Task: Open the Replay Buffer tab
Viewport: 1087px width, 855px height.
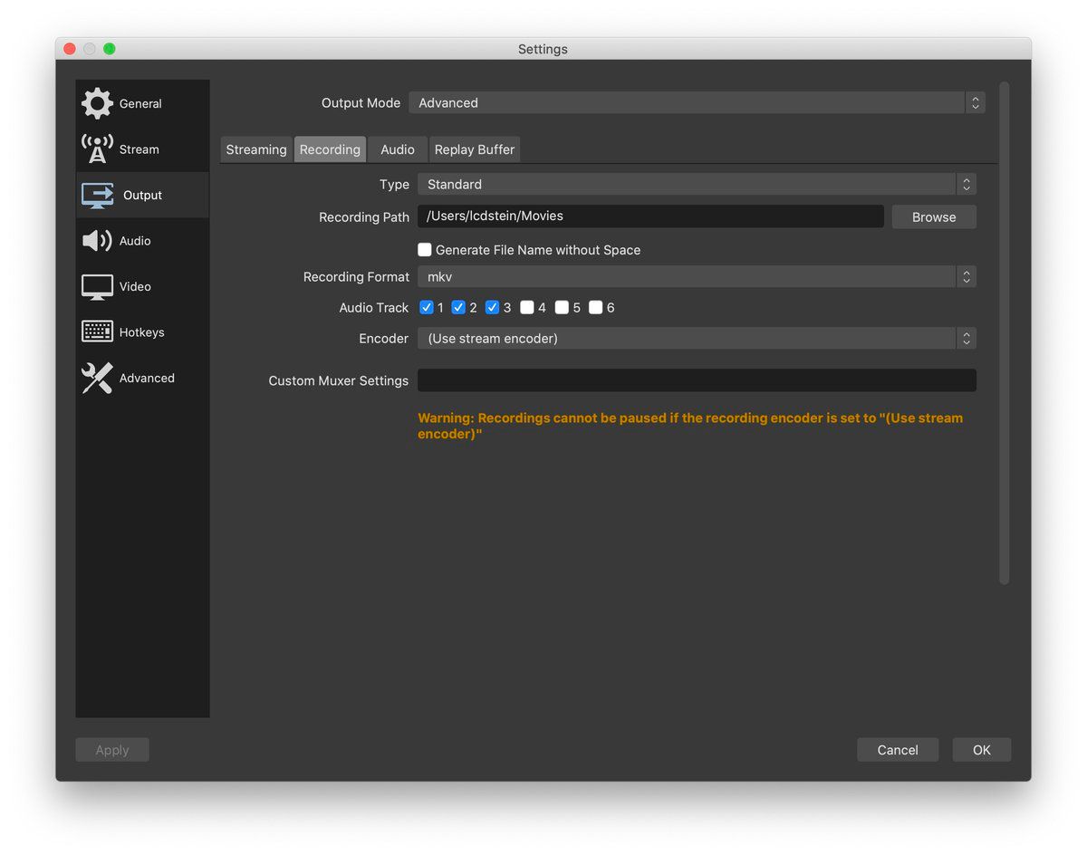Action: pos(474,149)
